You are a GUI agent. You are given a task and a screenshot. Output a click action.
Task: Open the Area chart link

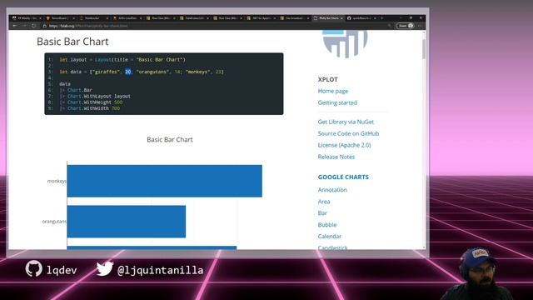[324, 202]
